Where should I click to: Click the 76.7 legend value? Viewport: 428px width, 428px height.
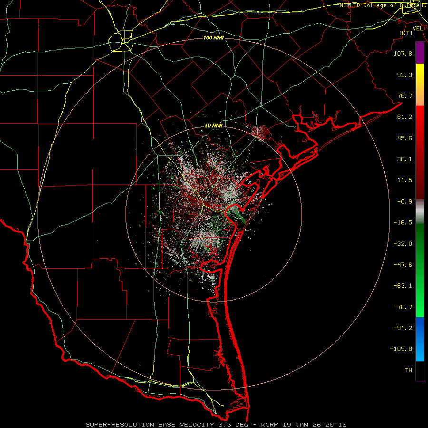pyautogui.click(x=405, y=96)
